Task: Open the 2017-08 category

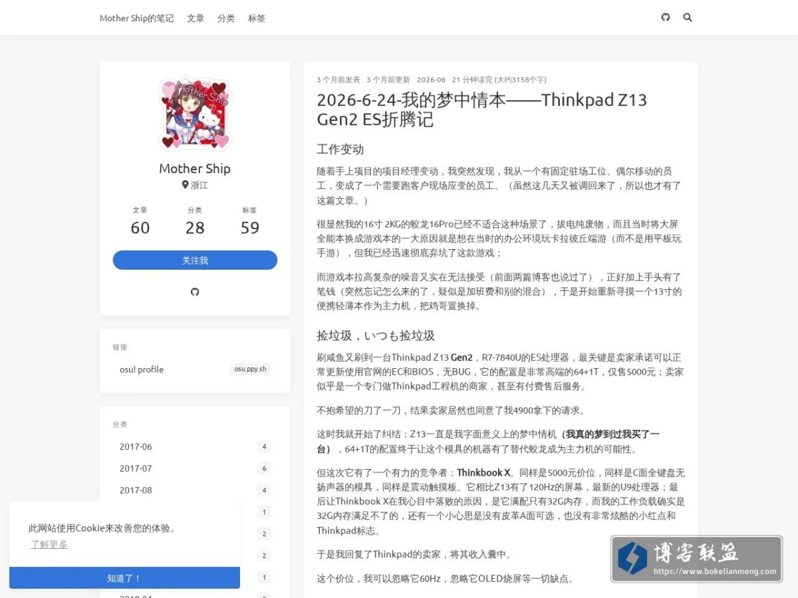Action: coord(195,490)
